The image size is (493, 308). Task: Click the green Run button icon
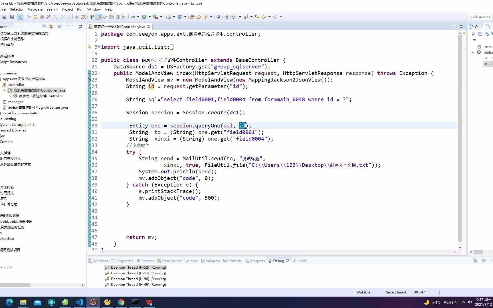tap(144, 17)
